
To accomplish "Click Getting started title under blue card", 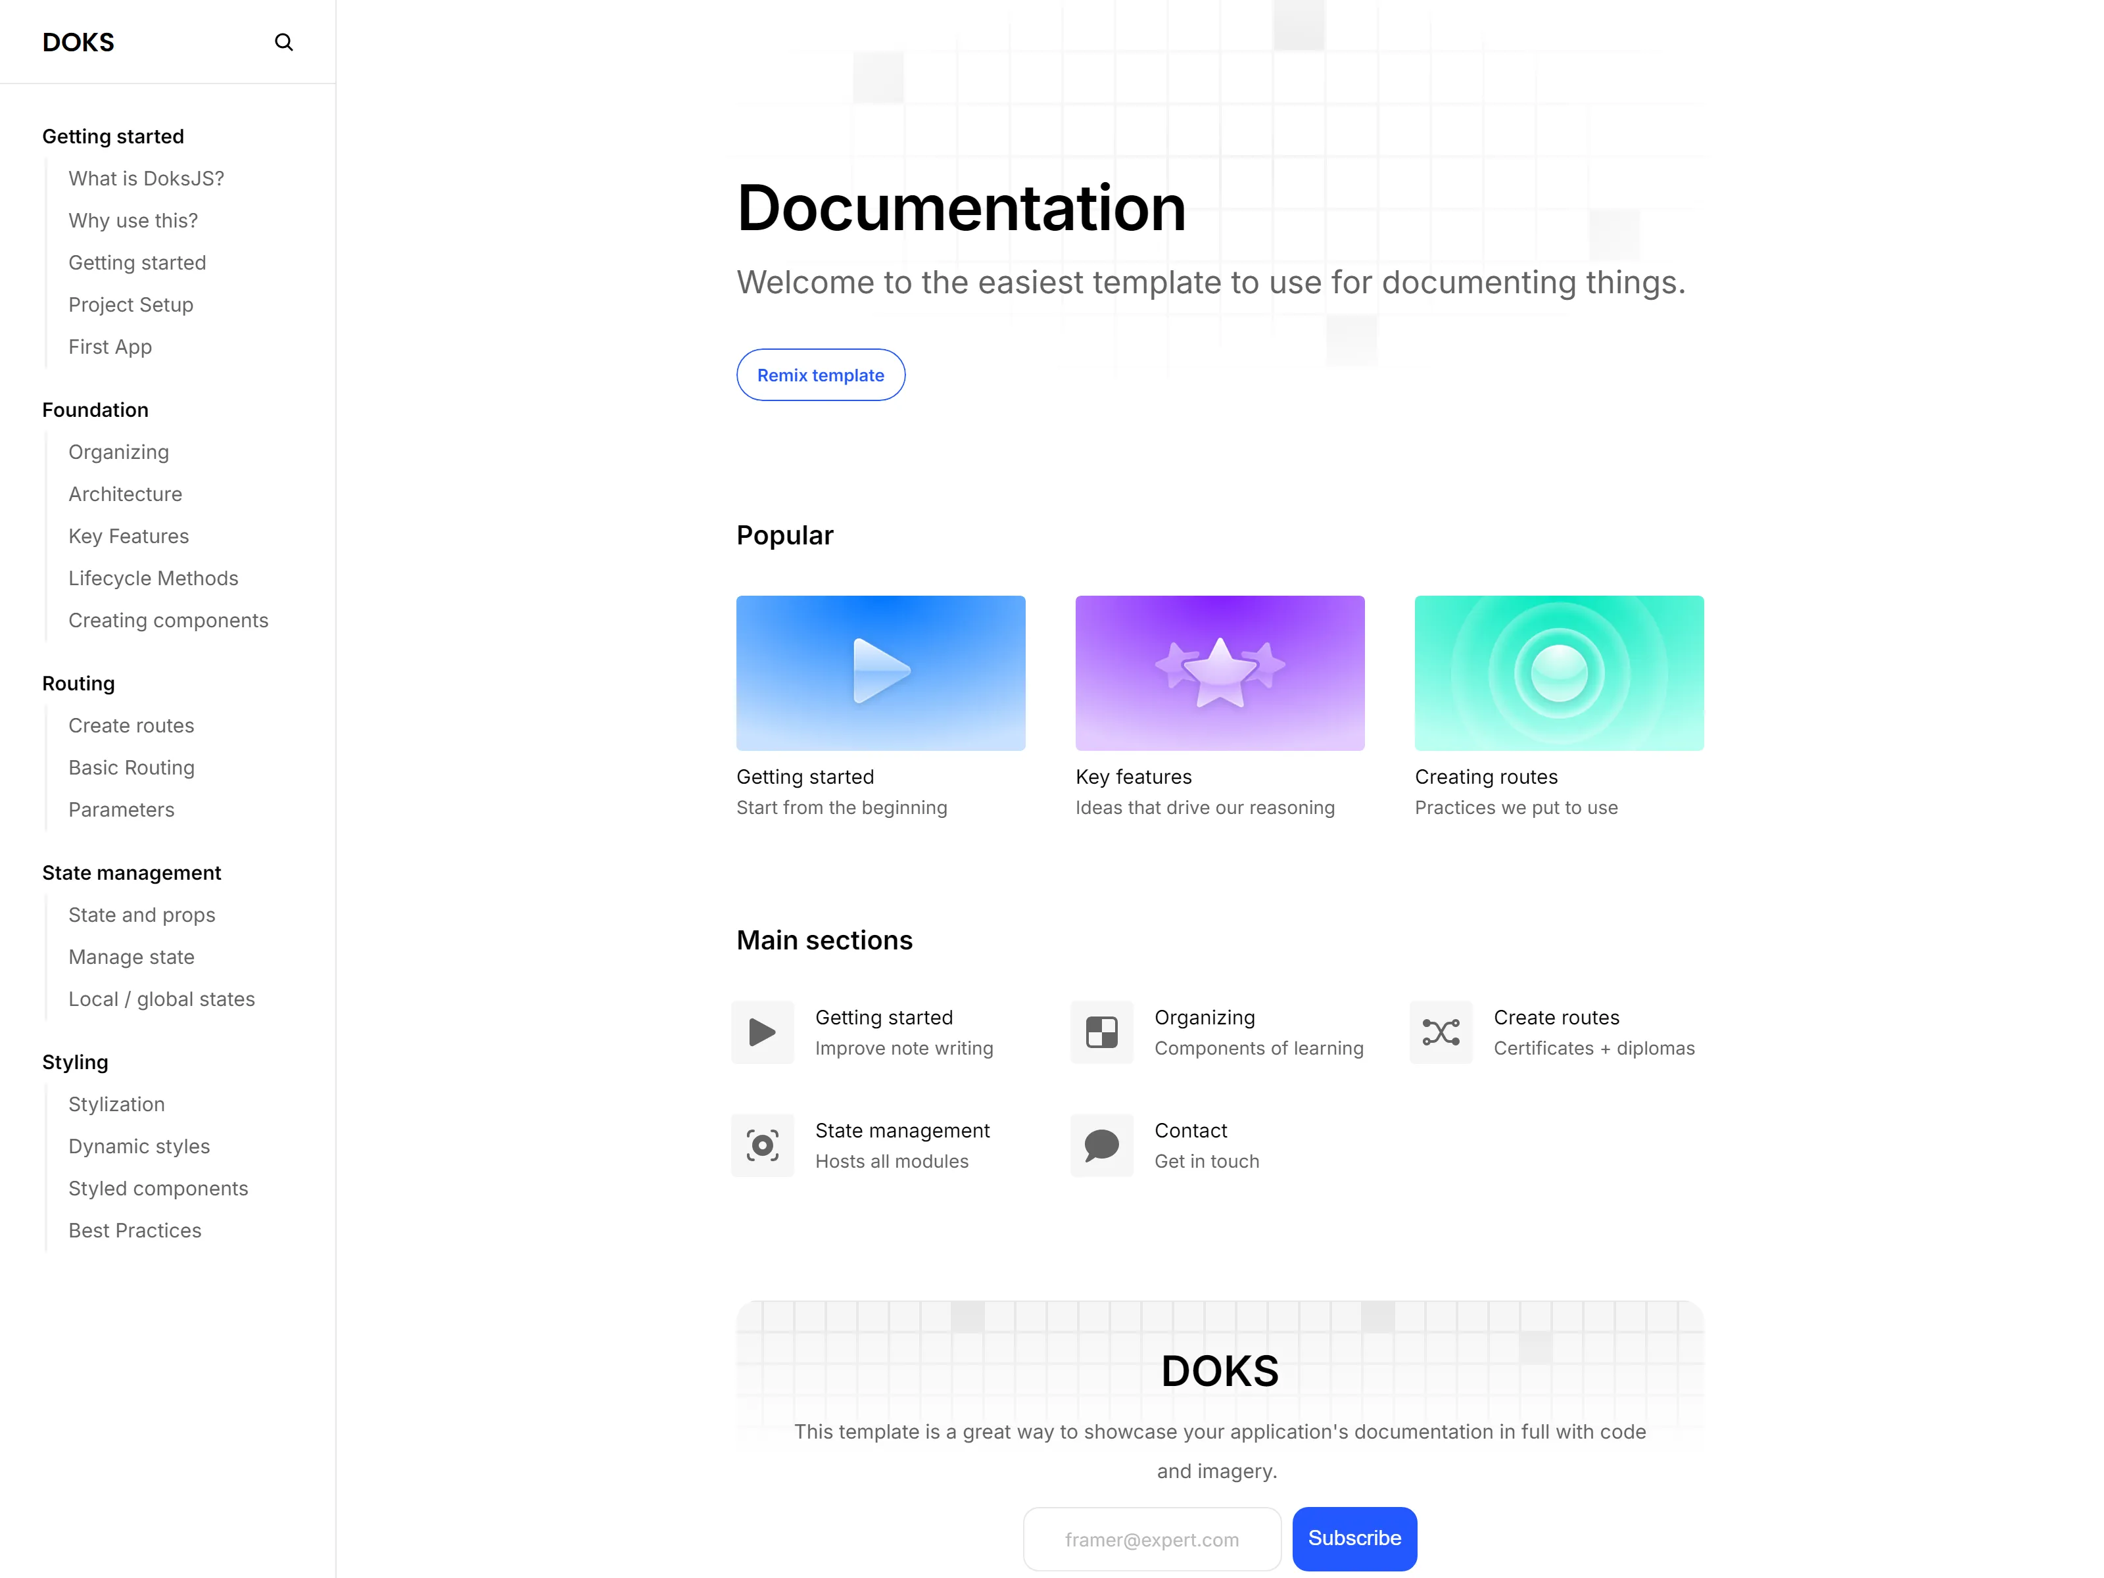I will click(x=805, y=777).
